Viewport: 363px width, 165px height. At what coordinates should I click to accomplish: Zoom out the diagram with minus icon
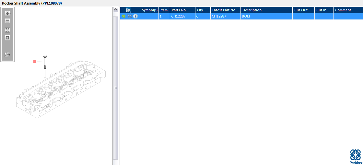pyautogui.click(x=7, y=21)
